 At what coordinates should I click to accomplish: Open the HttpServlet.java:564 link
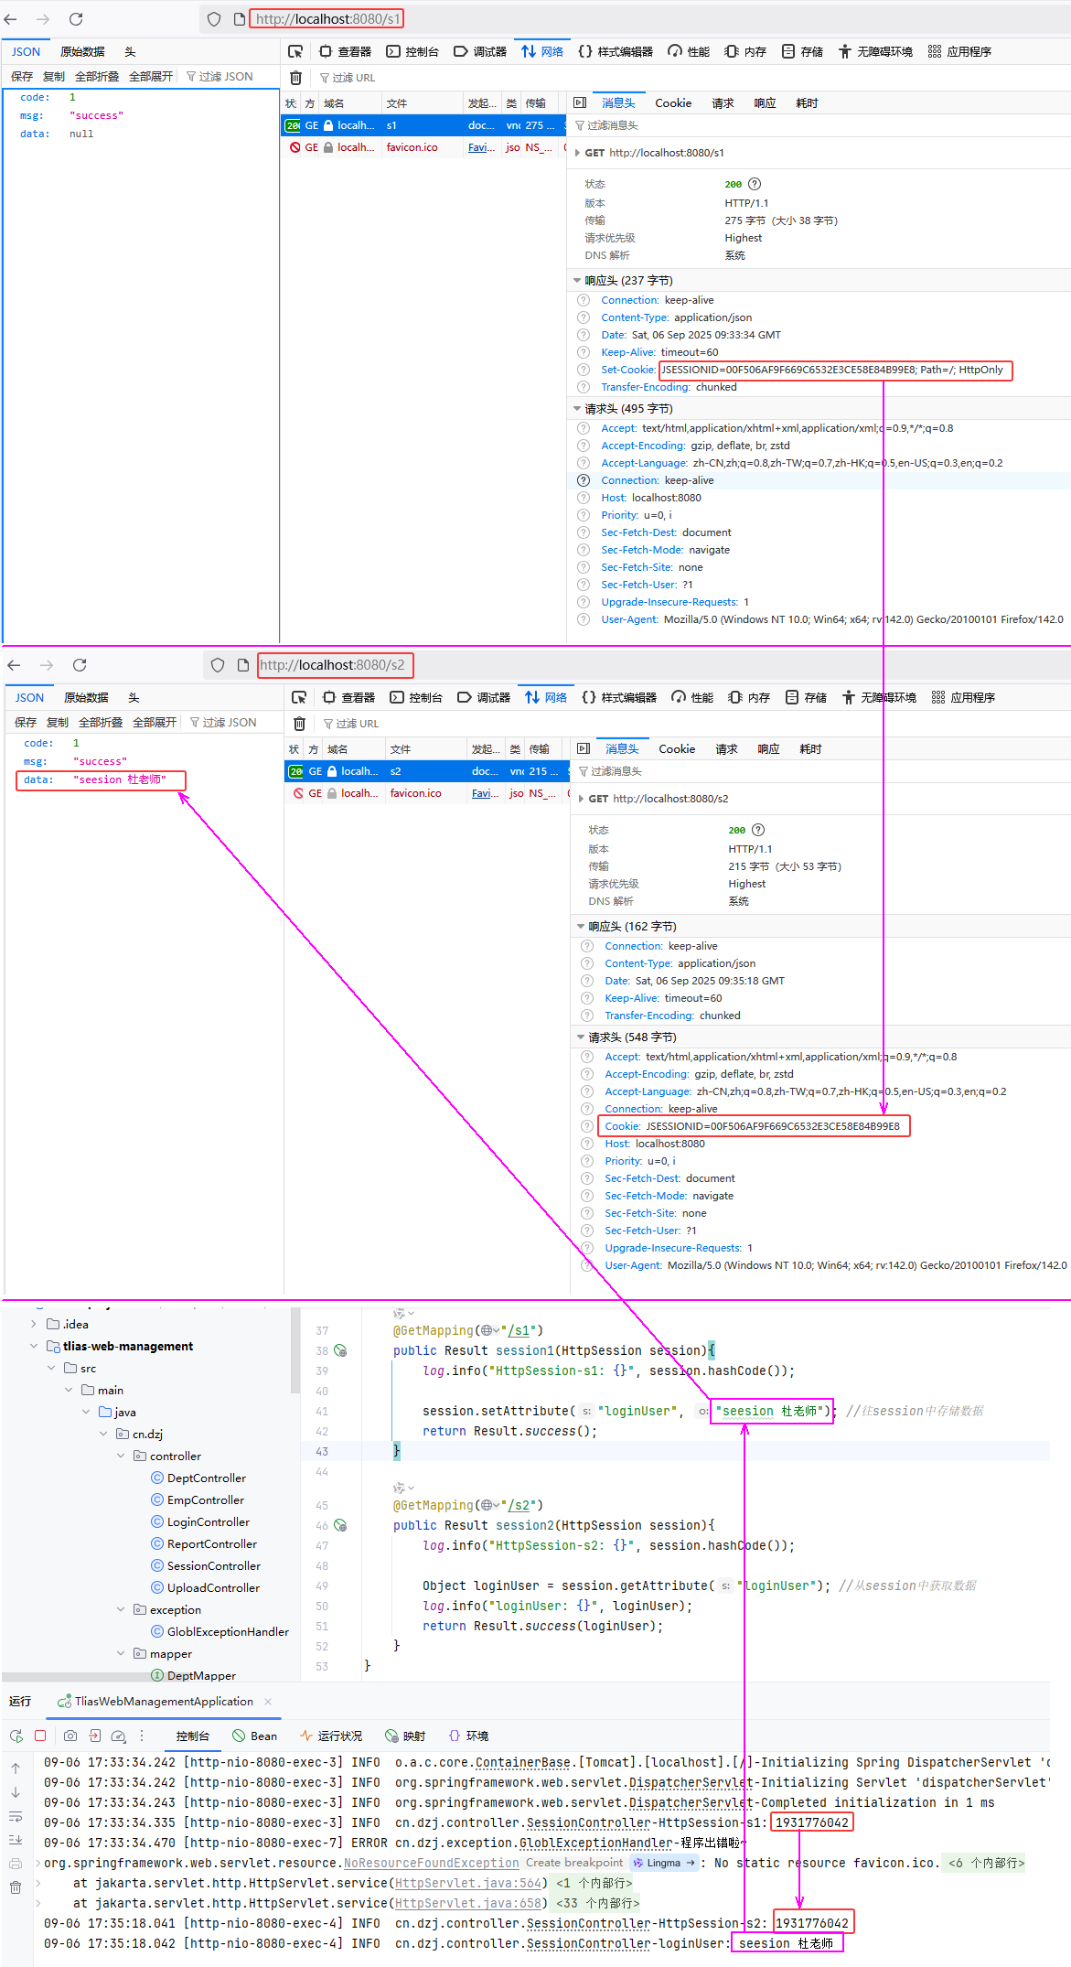click(468, 1883)
